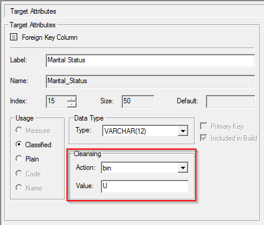
Task: Click the VARCHAR(12) type combo box
Action: coord(145,131)
